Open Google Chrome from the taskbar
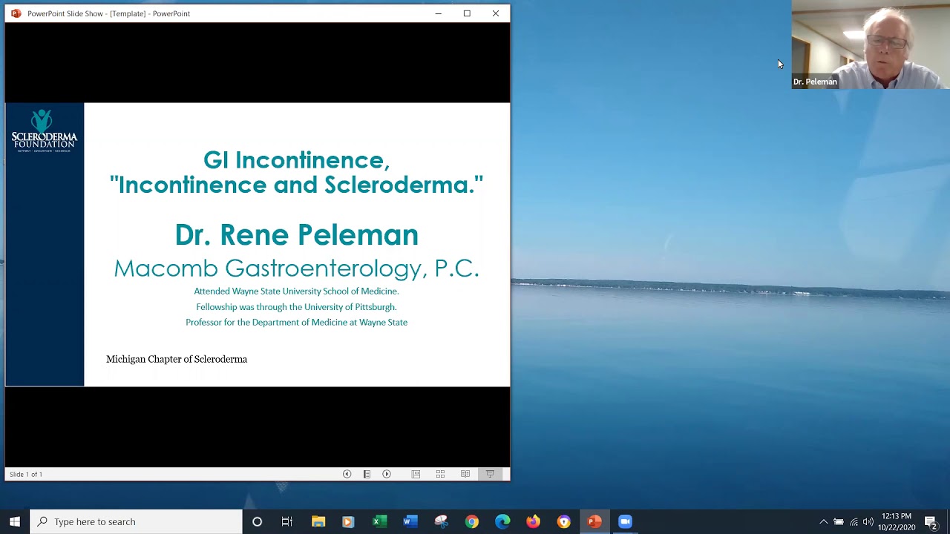This screenshot has height=534, width=950. (x=471, y=521)
